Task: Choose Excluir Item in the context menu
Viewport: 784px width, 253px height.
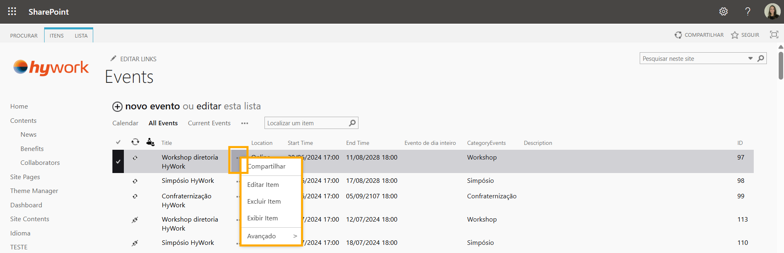Action: [264, 202]
